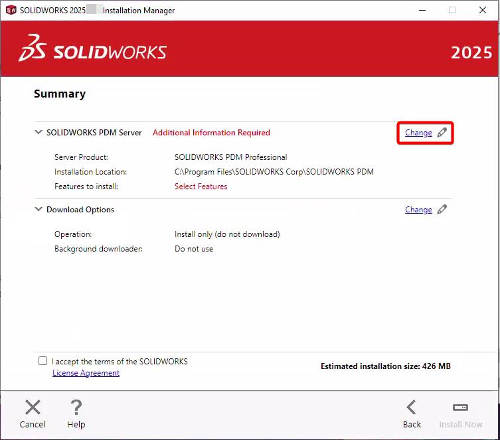Screen dimensions: 500x440
Task: Click the Do not use value
Action: click(x=194, y=249)
